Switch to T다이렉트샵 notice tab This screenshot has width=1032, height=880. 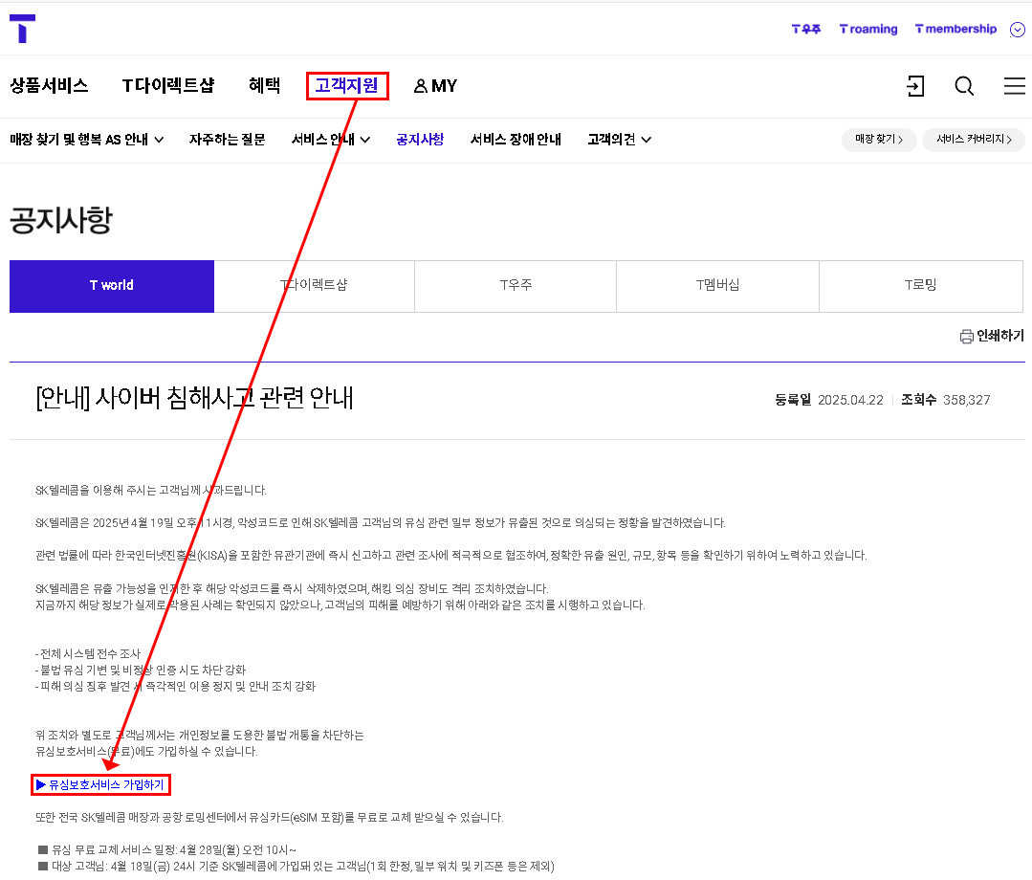tap(314, 286)
